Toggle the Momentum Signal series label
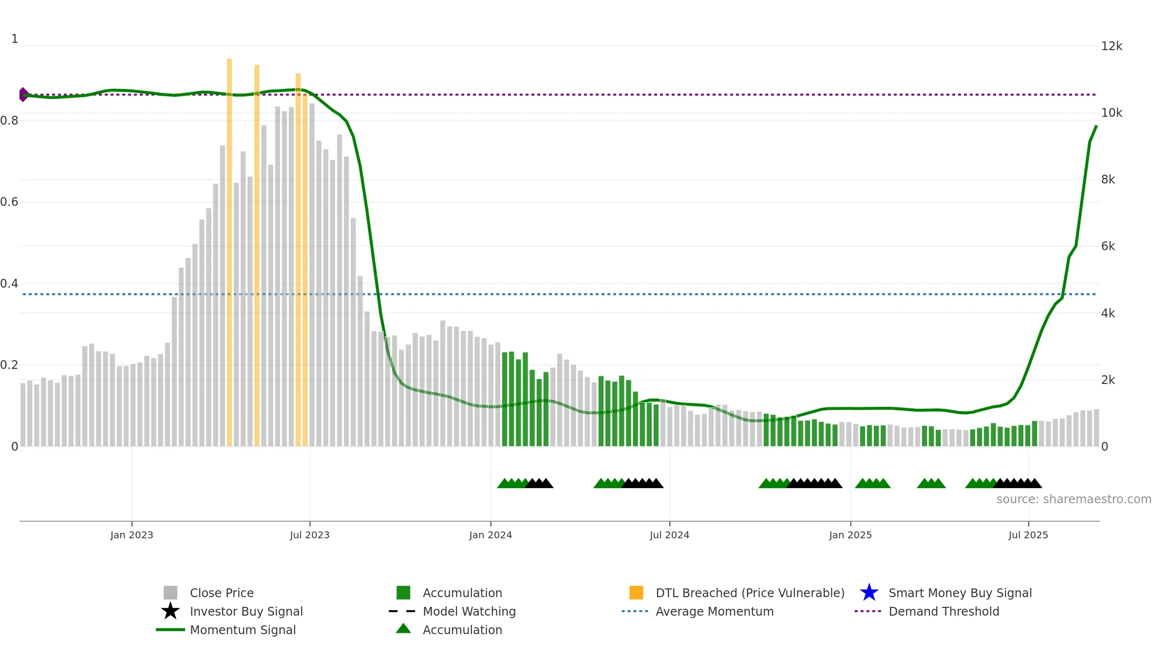 point(243,630)
